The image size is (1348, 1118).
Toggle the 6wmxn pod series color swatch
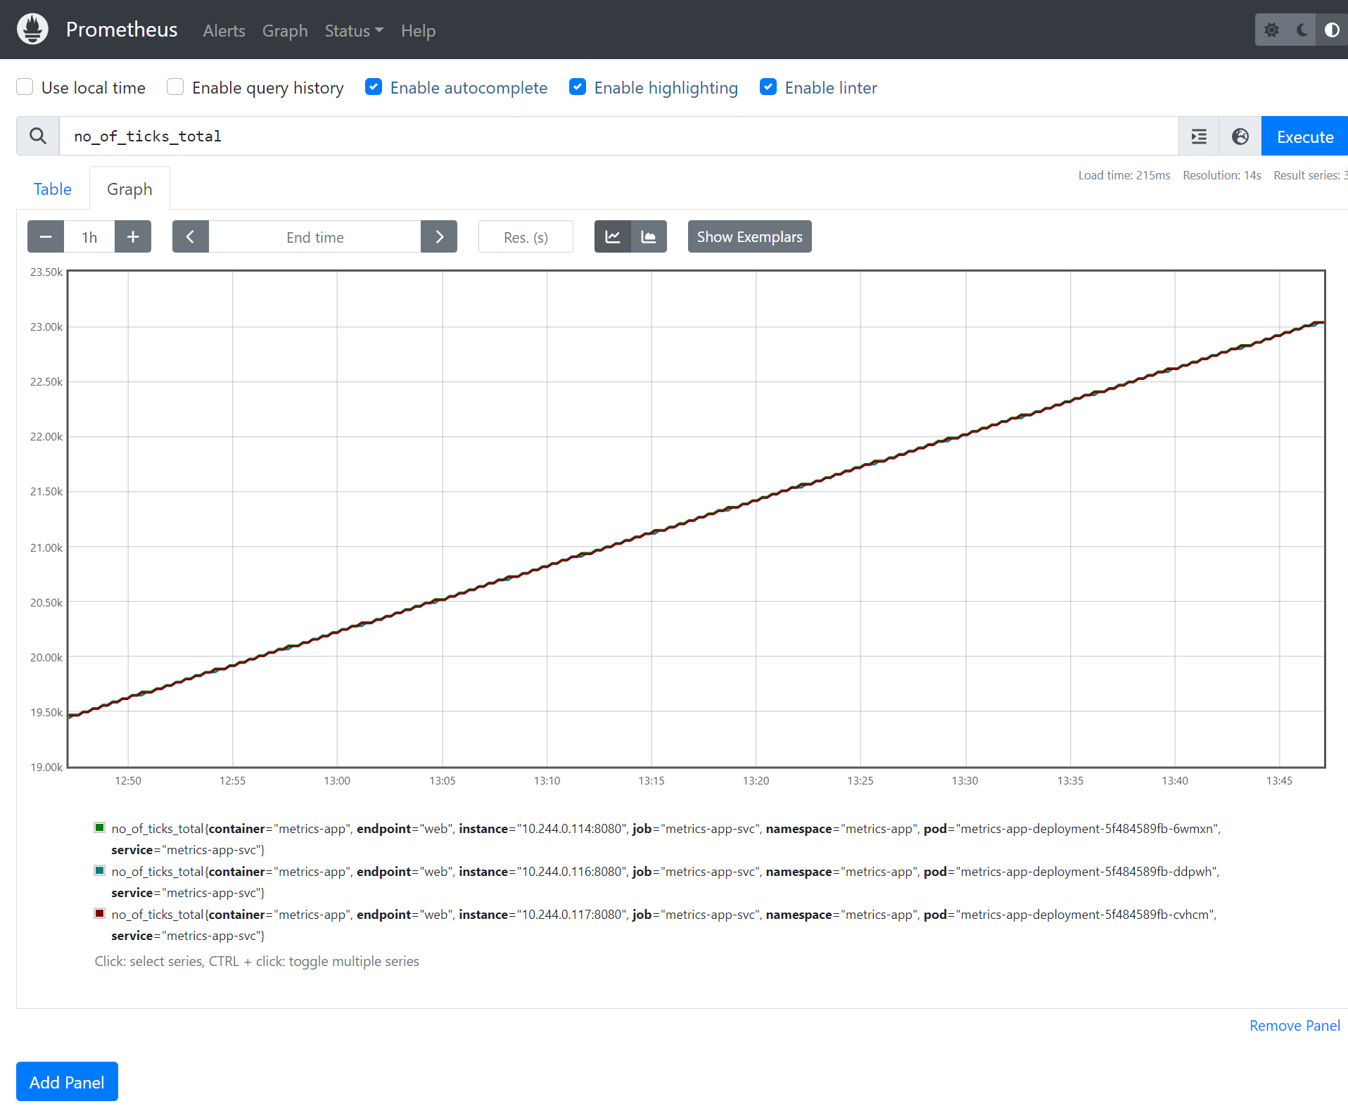pyautogui.click(x=99, y=827)
